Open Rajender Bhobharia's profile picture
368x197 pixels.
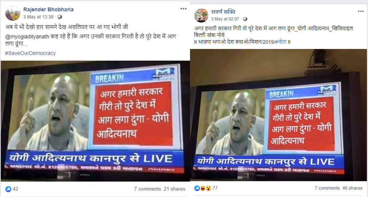click(13, 13)
